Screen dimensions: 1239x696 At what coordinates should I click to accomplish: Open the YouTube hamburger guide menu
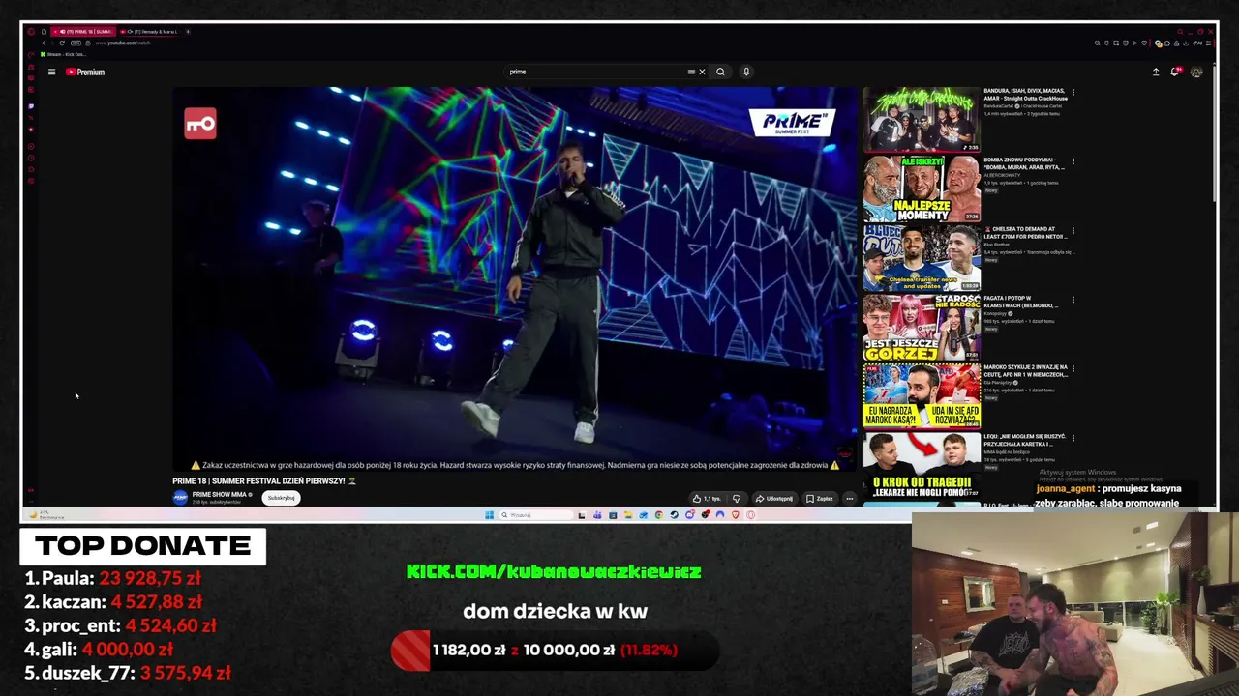pos(51,72)
